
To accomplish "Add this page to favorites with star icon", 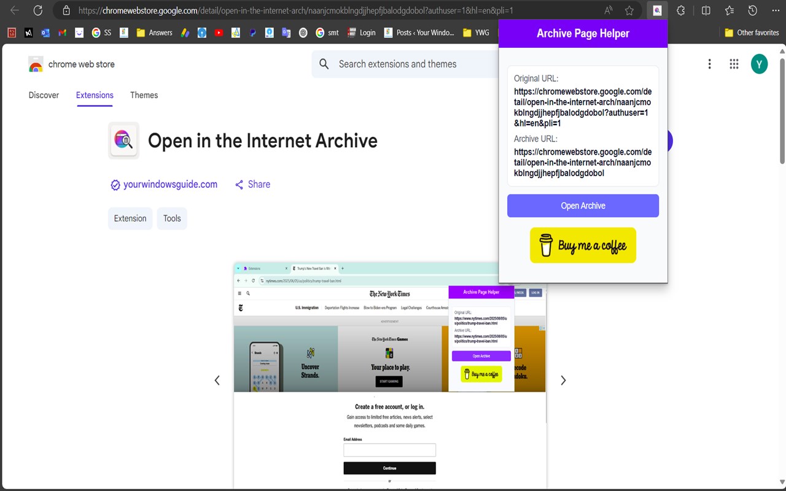I will point(629,10).
